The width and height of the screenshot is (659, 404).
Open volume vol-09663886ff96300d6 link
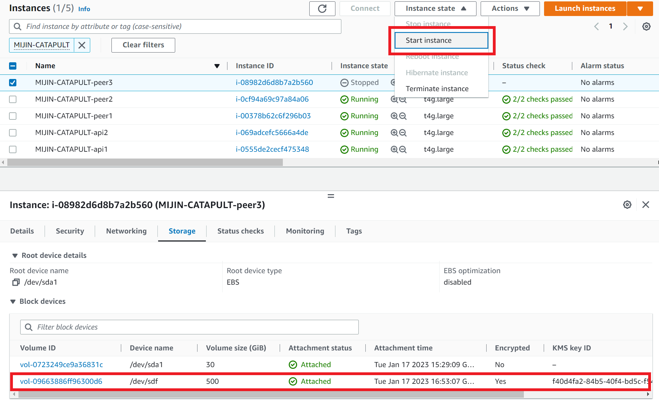pyautogui.click(x=61, y=381)
